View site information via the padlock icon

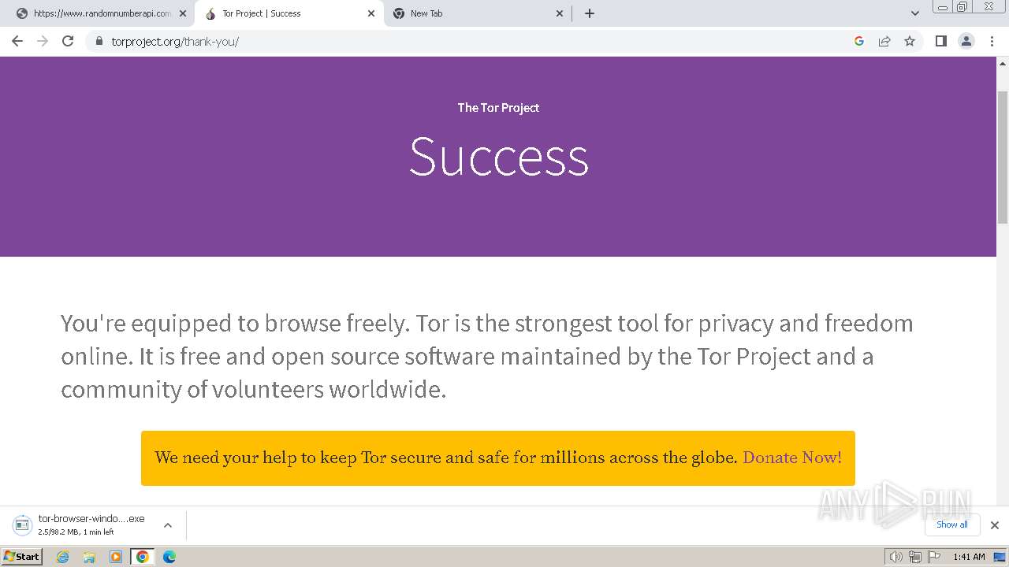(x=99, y=41)
